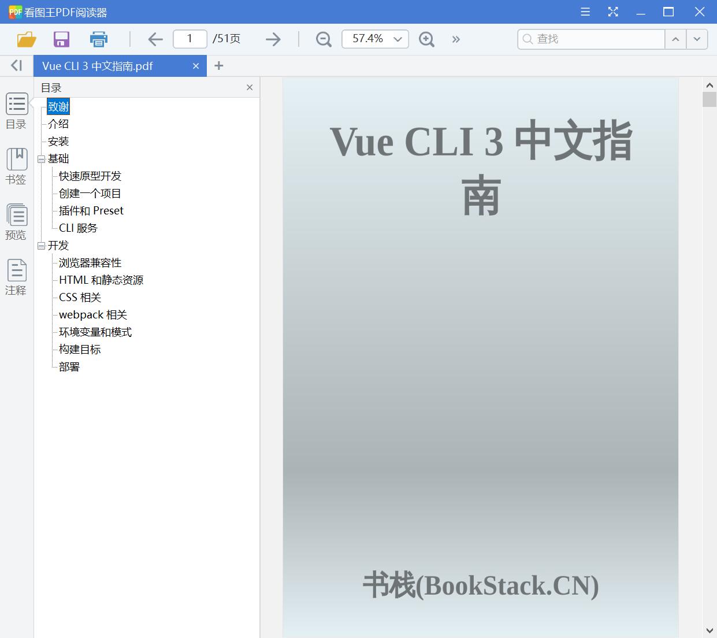Open the 书签 bookmarks sidebar panel
The width and height of the screenshot is (717, 638).
pos(17,166)
